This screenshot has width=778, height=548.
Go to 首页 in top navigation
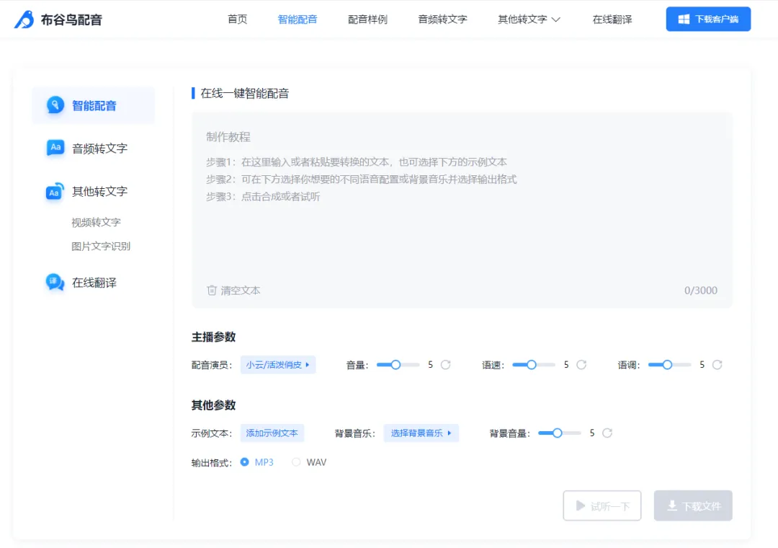[x=237, y=19]
